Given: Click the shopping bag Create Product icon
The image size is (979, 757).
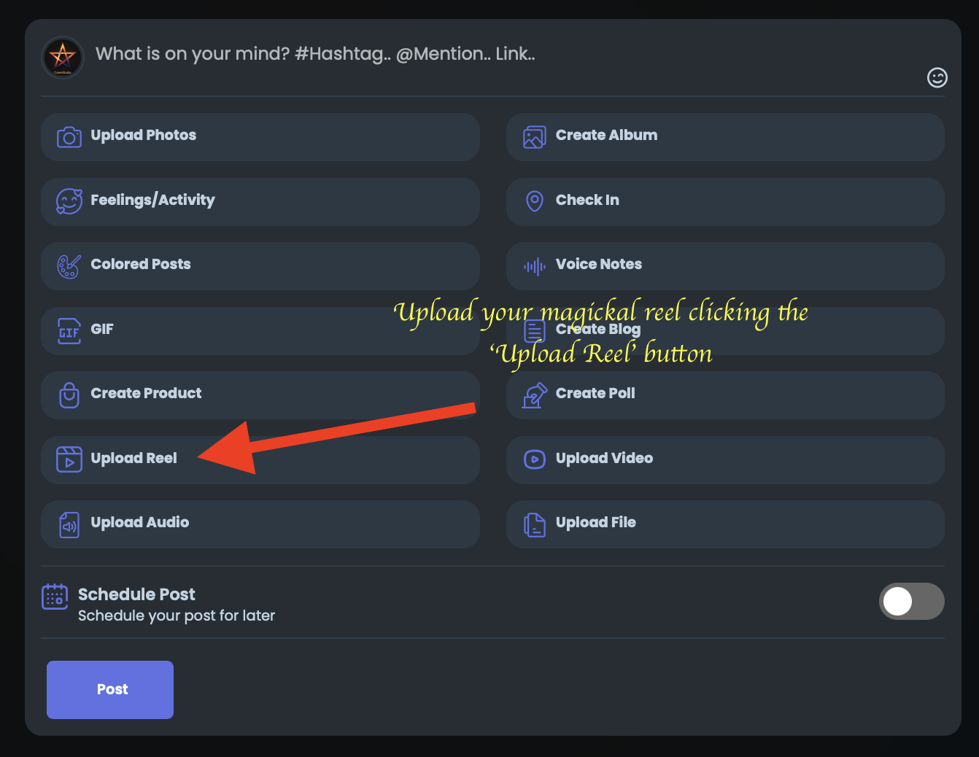Looking at the screenshot, I should pos(69,395).
